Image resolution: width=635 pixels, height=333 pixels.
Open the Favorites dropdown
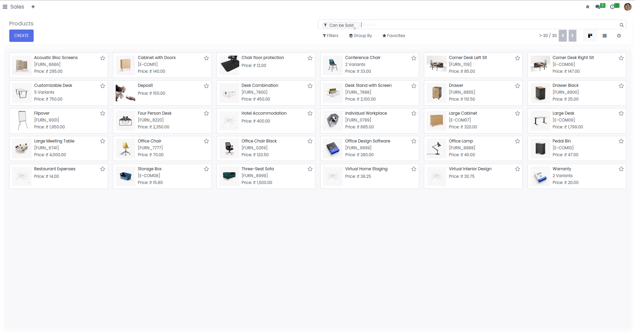394,36
